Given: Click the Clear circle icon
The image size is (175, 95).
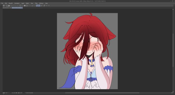Looking at the screenshot, I should point(20,6).
